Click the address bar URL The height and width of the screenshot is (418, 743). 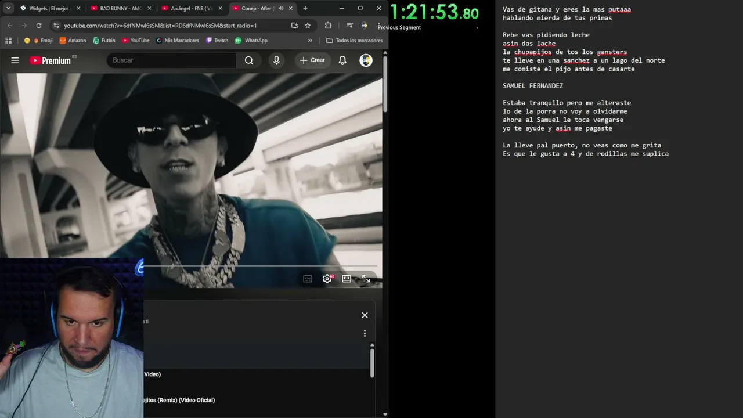click(160, 26)
